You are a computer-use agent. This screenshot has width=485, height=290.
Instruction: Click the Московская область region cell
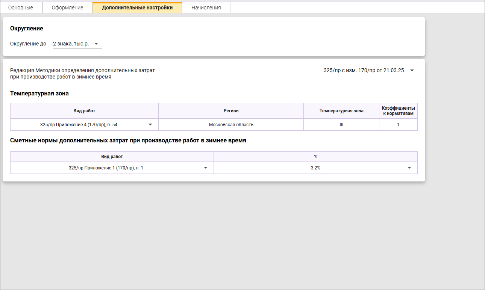pos(231,124)
